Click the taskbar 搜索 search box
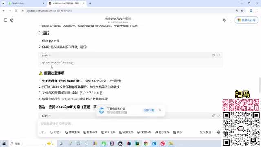Viewport: 261px width, 147px height. (x=32, y=143)
